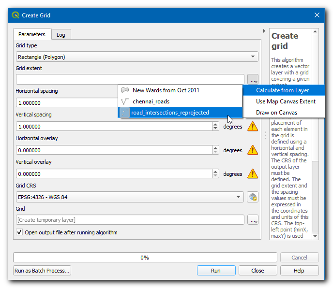The width and height of the screenshot is (333, 288).
Task: Pick New Wards from Oct 2011 layer
Action: 166,90
